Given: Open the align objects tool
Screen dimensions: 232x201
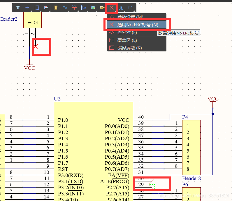Looking at the screenshot, I should (46, 8).
